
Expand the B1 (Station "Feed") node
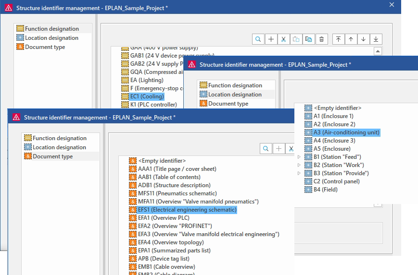tap(300, 157)
